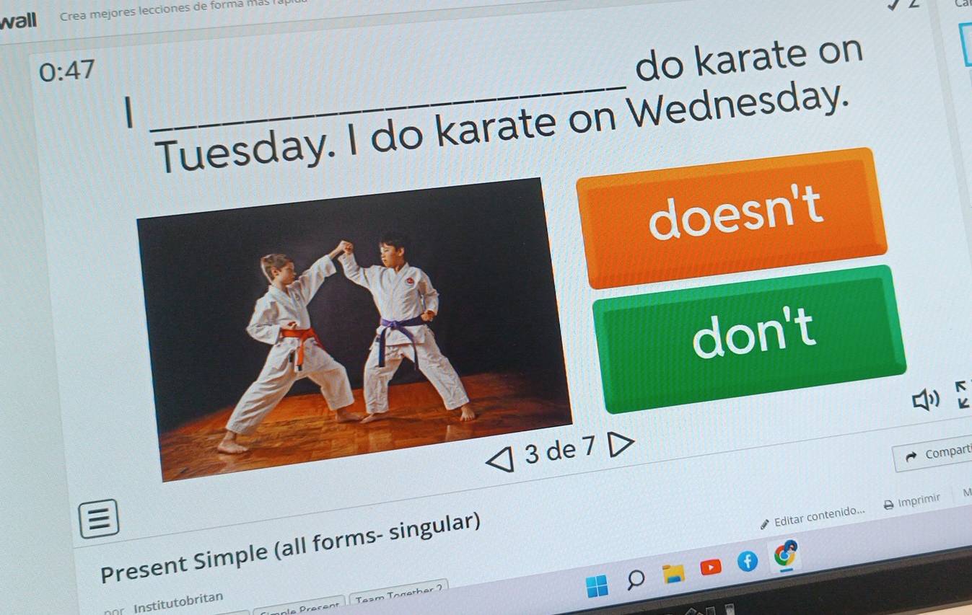This screenshot has width=972, height=615.
Task: Click the Compartir share button
Action: point(934,454)
